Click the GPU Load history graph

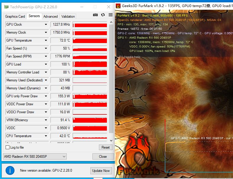click(90, 64)
